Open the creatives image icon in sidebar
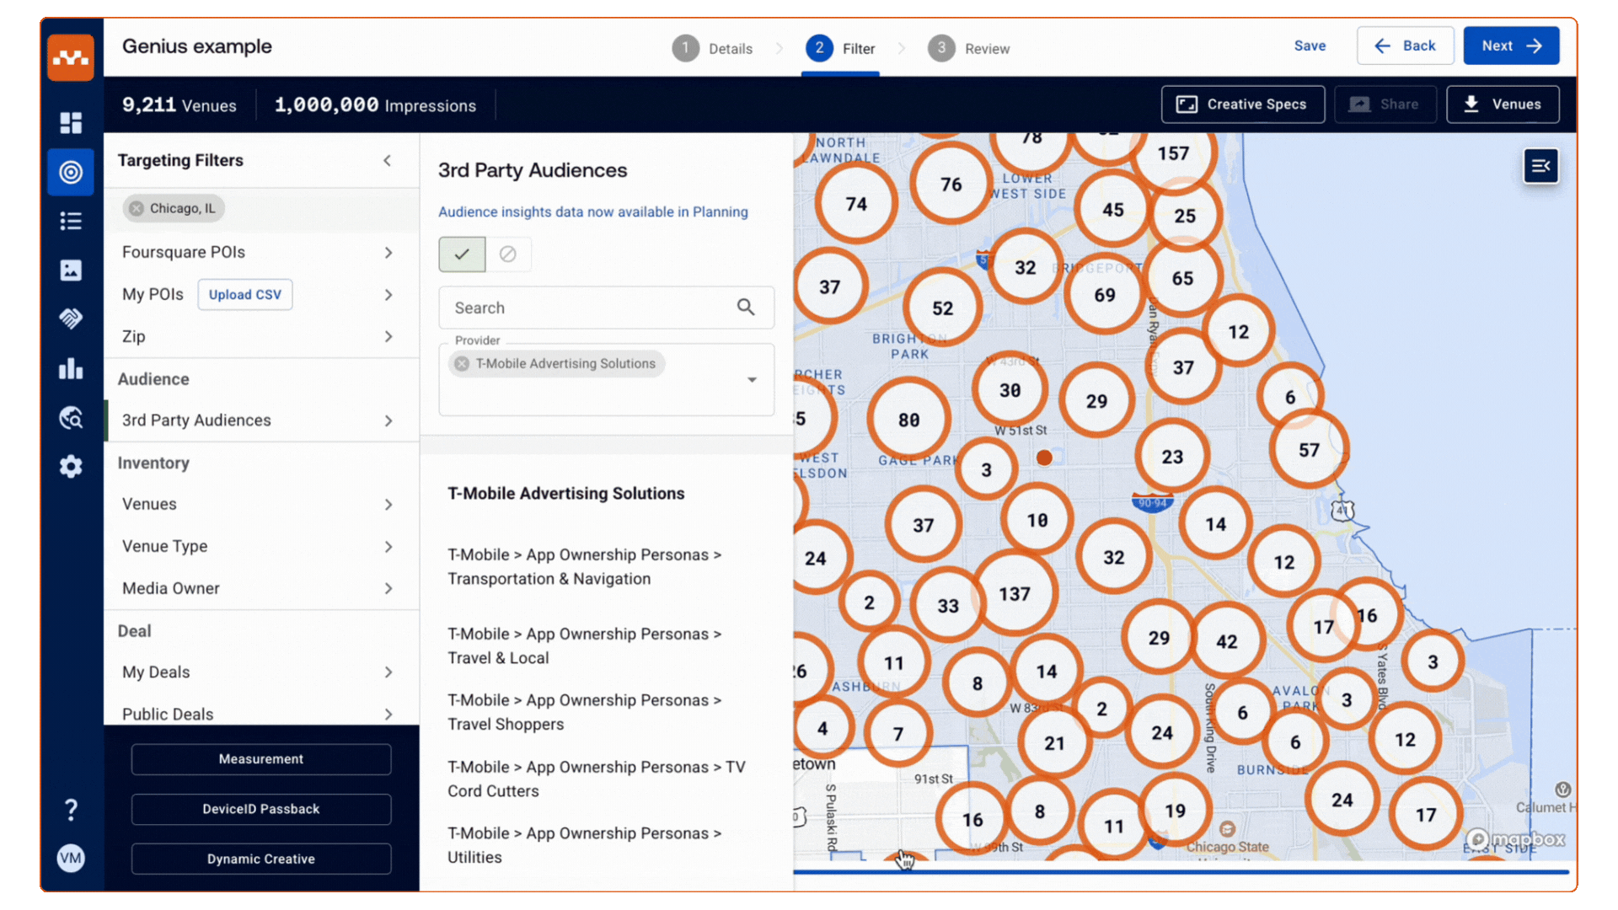 click(71, 270)
